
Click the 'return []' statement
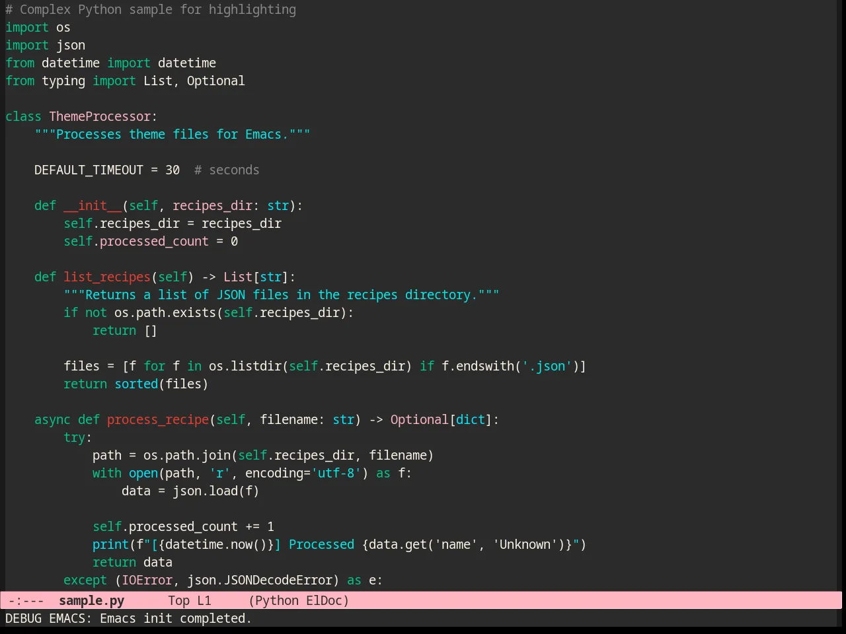pos(125,330)
